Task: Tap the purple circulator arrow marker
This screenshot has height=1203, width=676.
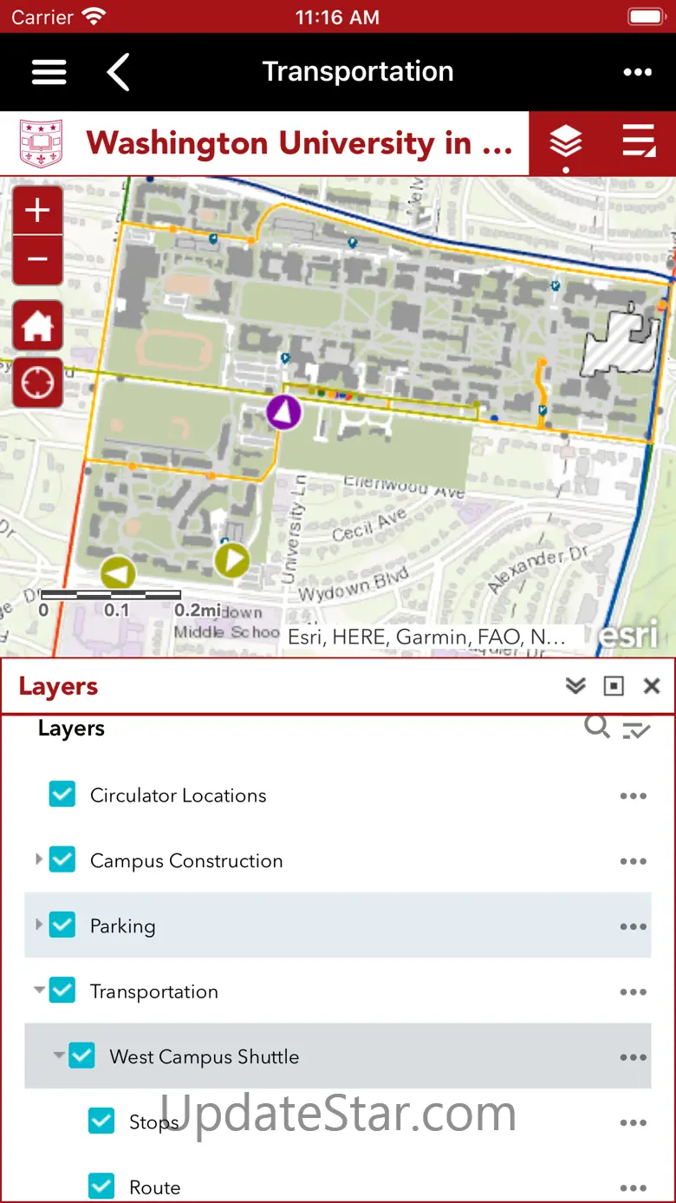Action: [x=283, y=412]
